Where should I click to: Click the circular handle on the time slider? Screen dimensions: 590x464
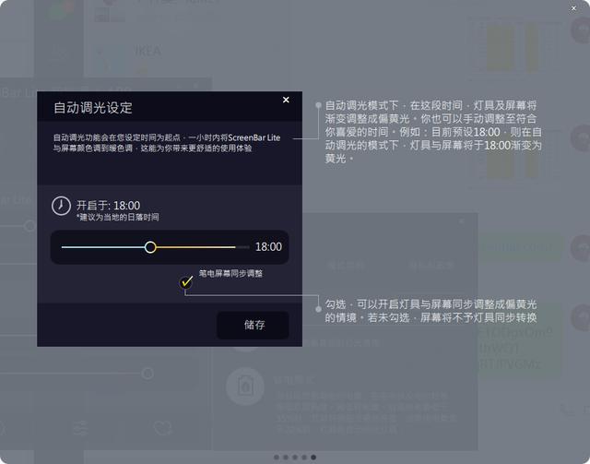[x=150, y=247]
